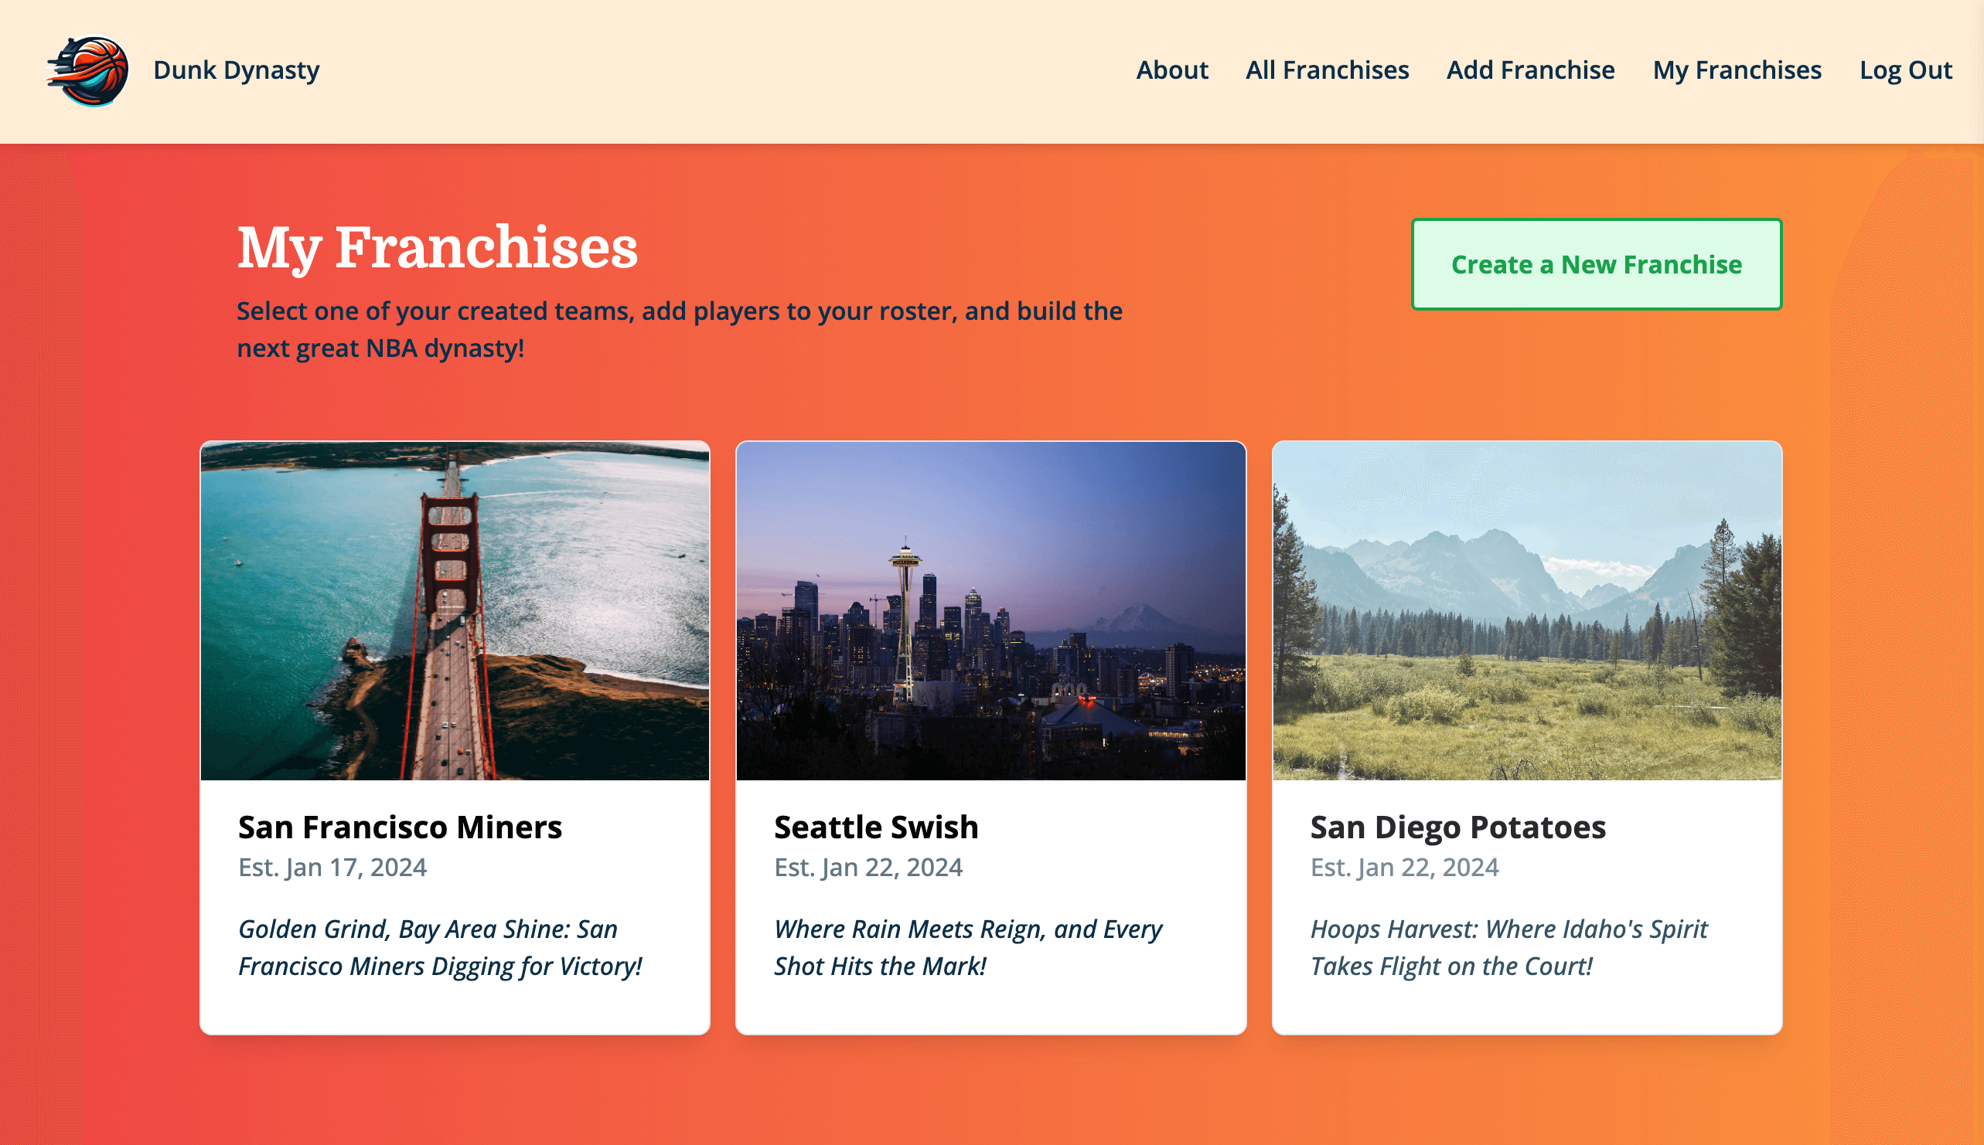Click the Select one of your created teams description

679,329
